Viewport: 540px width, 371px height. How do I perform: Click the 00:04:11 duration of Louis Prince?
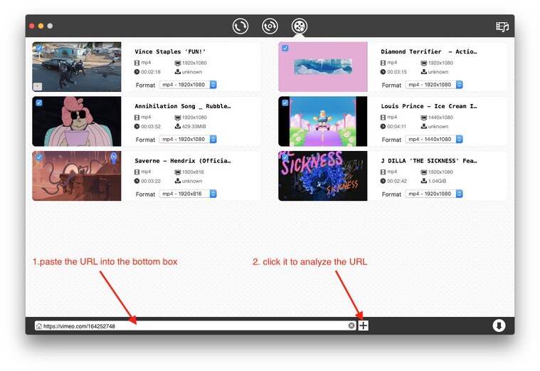396,127
